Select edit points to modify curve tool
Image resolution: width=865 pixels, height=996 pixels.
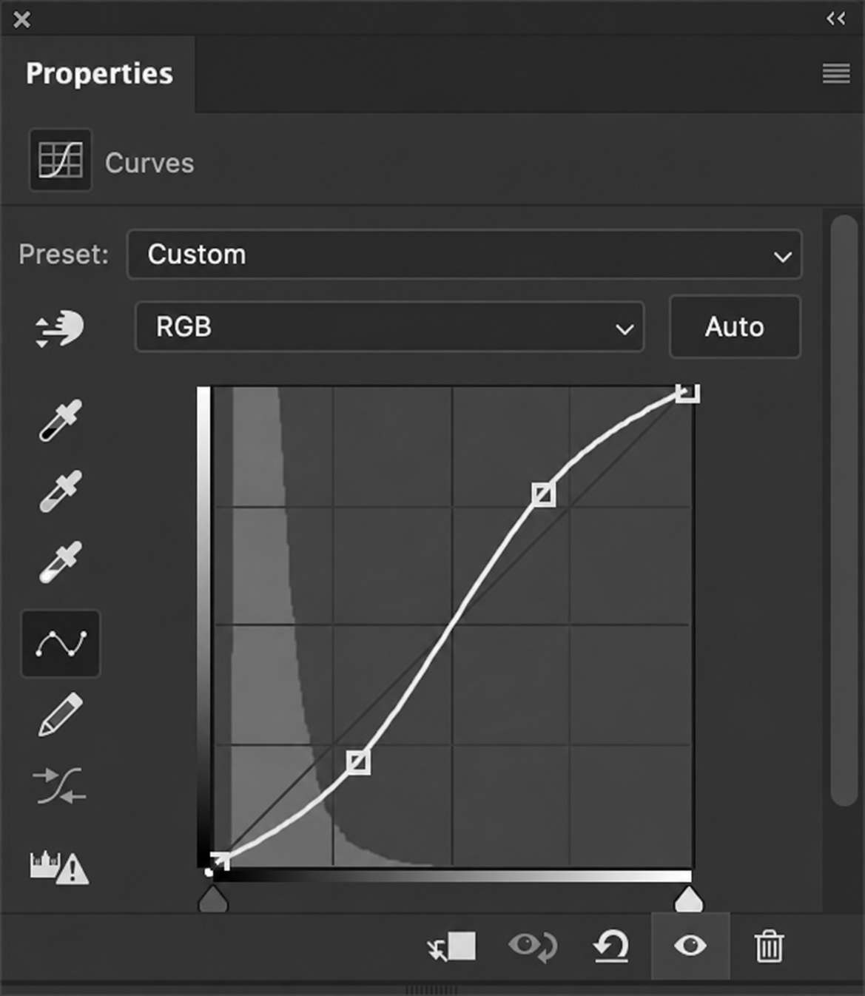pyautogui.click(x=61, y=643)
